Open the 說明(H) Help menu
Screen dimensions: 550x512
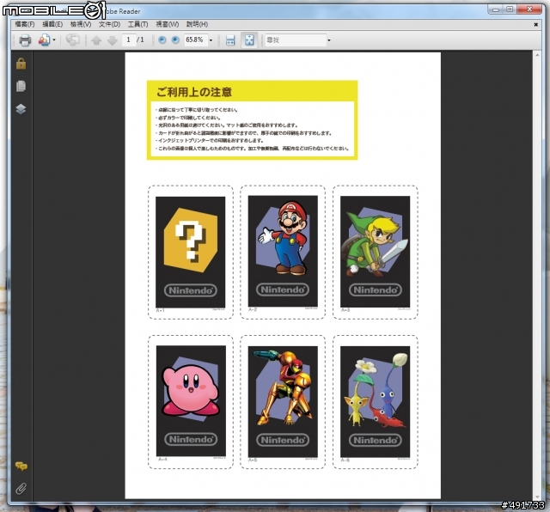tap(197, 24)
